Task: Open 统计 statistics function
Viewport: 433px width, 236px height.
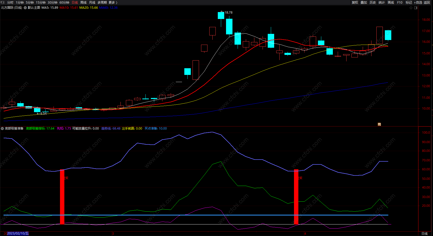Action: coord(382,2)
